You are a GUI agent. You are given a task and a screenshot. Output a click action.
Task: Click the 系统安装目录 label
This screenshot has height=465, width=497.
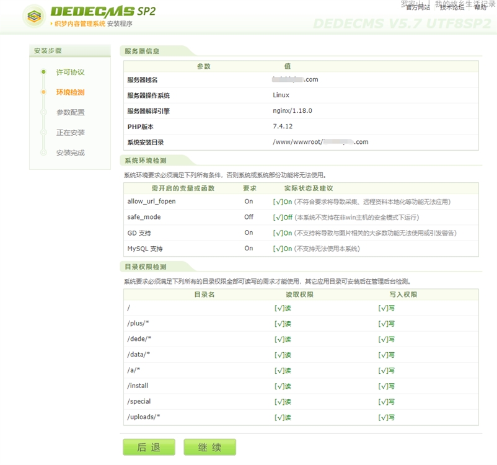click(146, 143)
